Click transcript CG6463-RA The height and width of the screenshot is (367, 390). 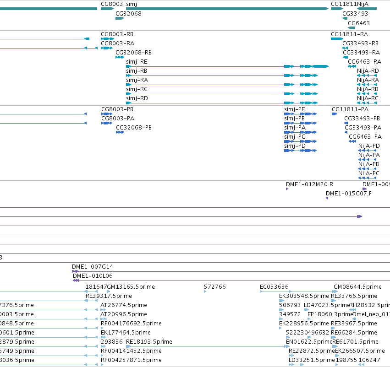pyautogui.click(x=364, y=62)
